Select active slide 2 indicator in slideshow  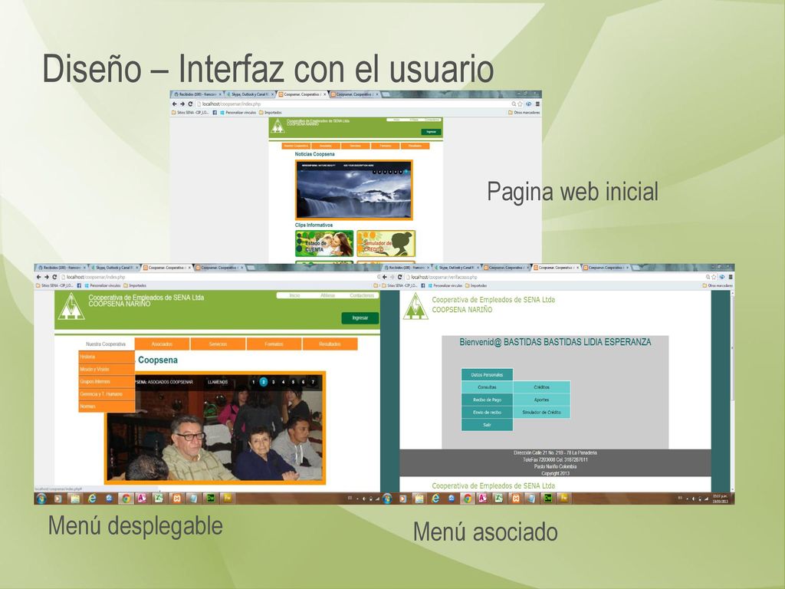(264, 382)
